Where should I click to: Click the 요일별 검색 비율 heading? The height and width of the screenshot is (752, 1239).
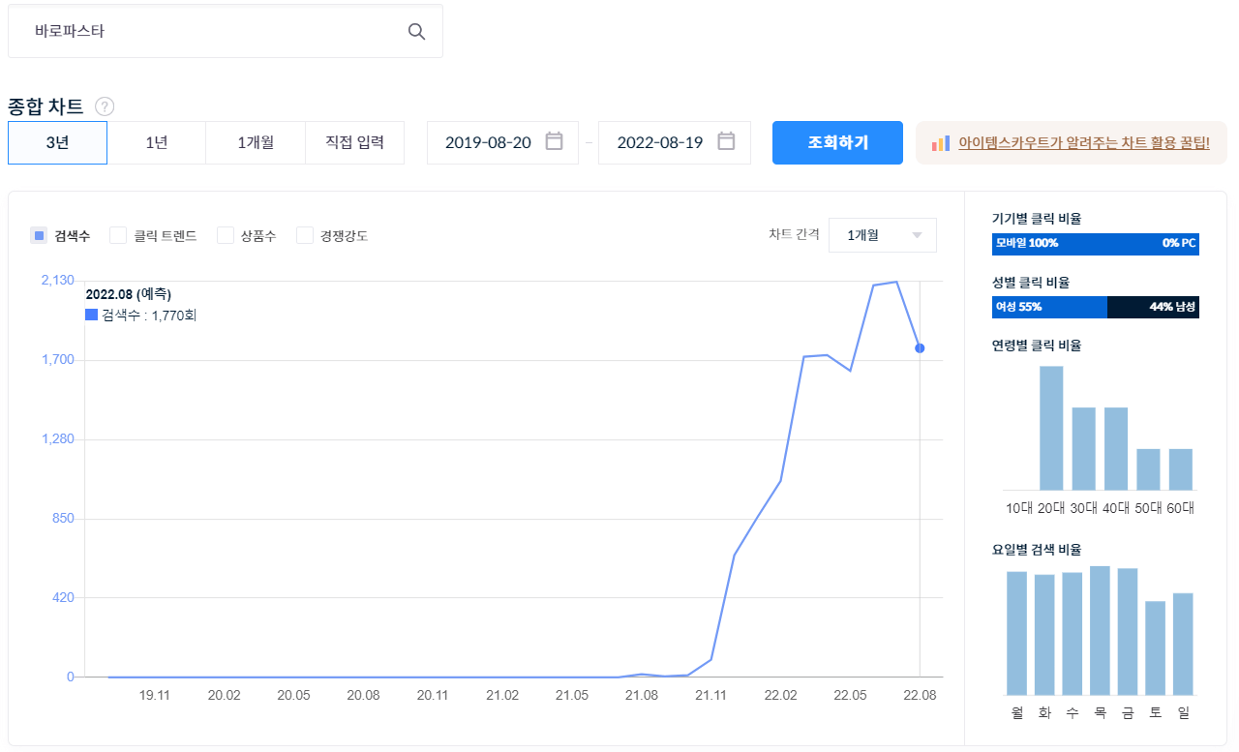[x=1037, y=550]
